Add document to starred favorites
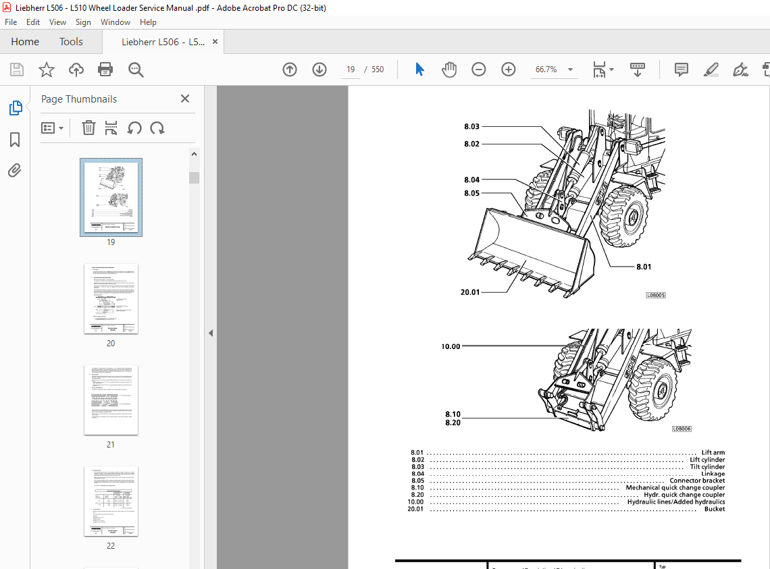 pyautogui.click(x=46, y=70)
